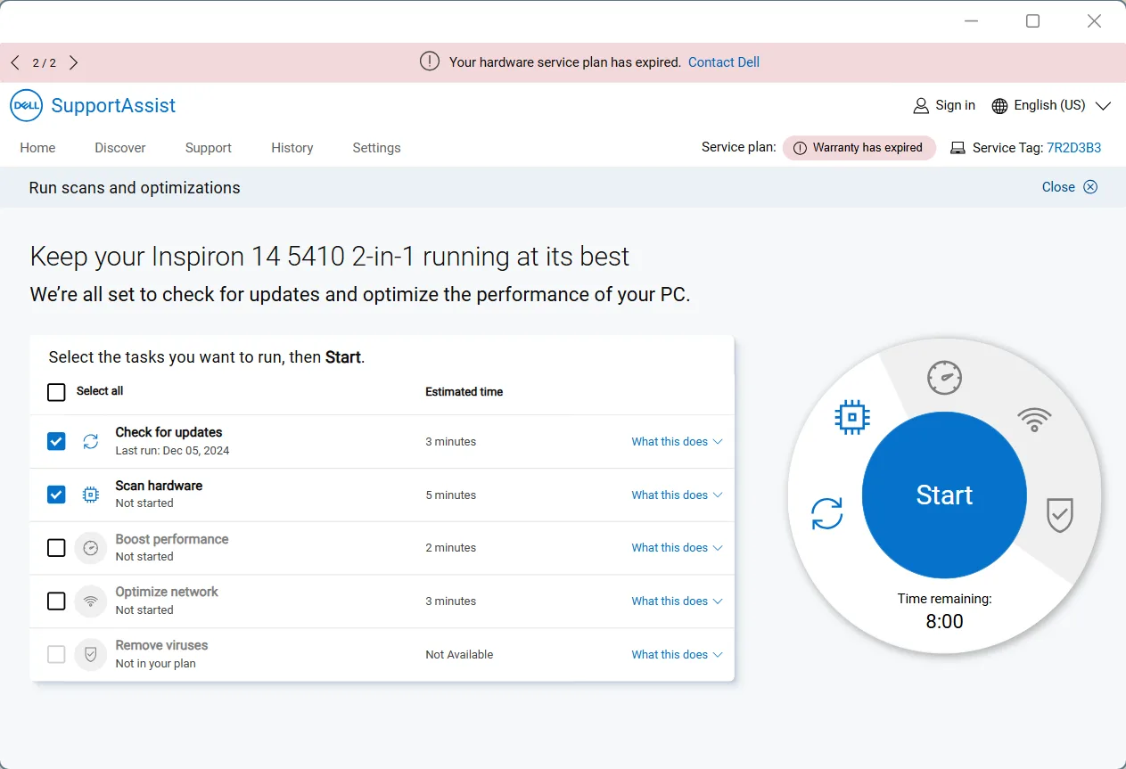Expand What this does for Scan hardware
The image size is (1126, 769).
click(x=677, y=495)
